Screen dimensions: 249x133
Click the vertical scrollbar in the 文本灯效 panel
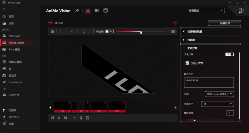(239, 85)
